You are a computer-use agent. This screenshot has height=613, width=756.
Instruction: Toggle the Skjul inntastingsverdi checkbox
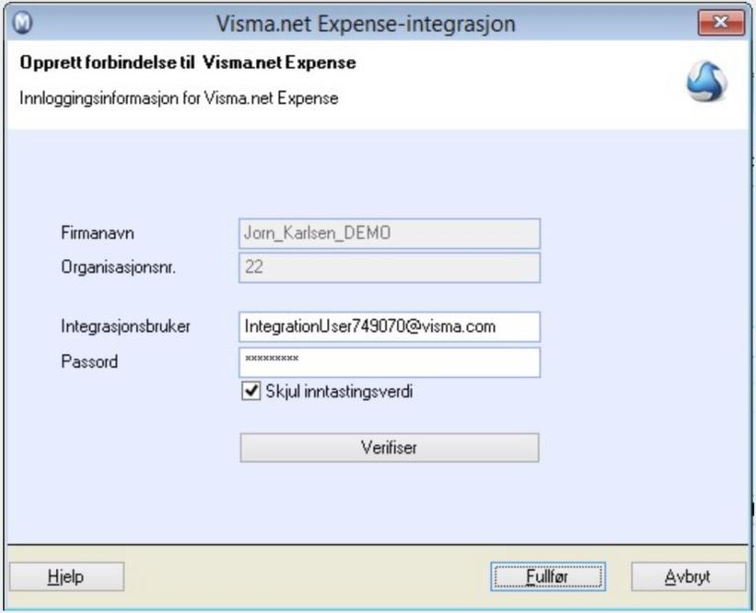point(249,392)
